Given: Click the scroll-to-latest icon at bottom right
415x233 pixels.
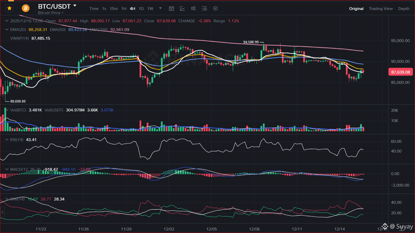Looking at the screenshot, I should [x=402, y=228].
